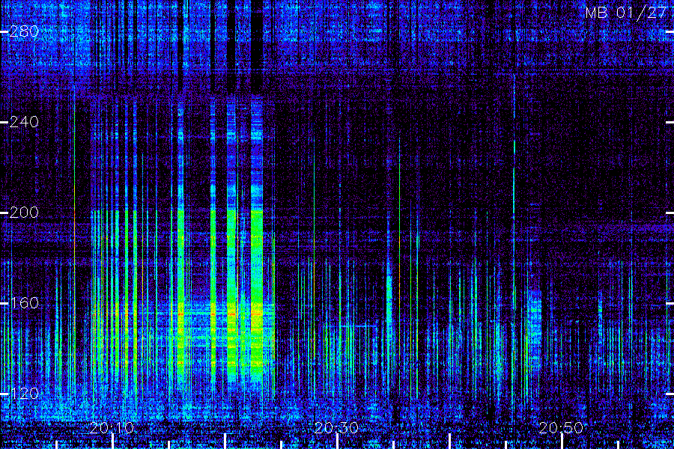Image resolution: width=674 pixels, height=449 pixels.
Task: Click the 280 frequency axis label
Action: point(24,31)
